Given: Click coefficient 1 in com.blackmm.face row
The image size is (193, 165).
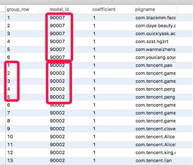Looking at the screenshot, I should (94, 18).
